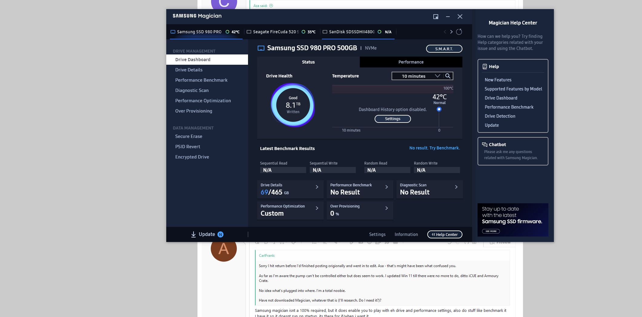Click the 42°C temperature graph marker
Image resolution: width=642 pixels, height=317 pixels.
[439, 109]
